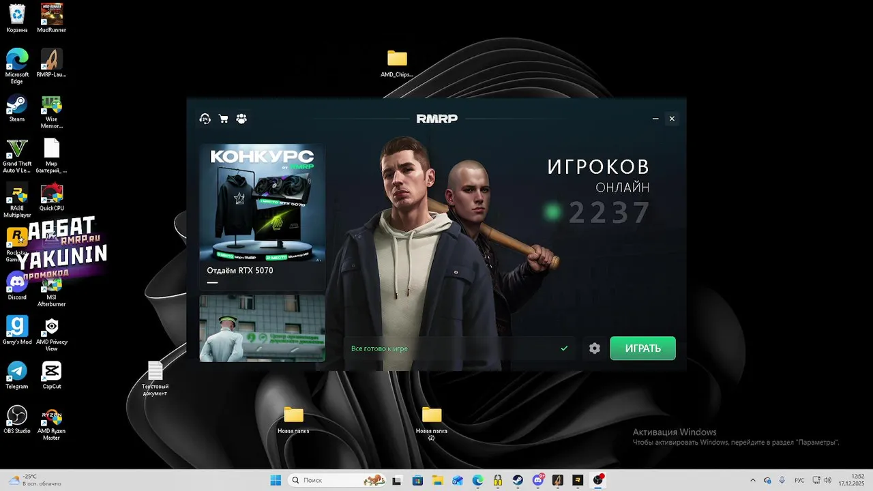This screenshot has height=491, width=873.
Task: Select the 'Новая папка' folder on desktop
Action: 293,420
